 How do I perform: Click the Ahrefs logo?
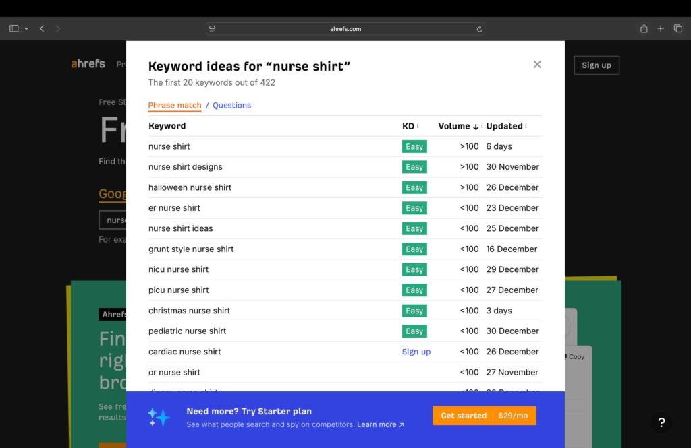[x=88, y=64]
